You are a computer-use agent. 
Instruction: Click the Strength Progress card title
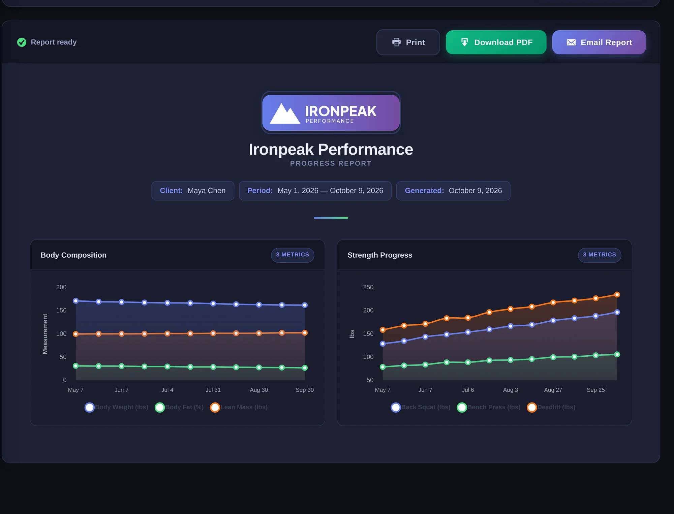coord(380,255)
